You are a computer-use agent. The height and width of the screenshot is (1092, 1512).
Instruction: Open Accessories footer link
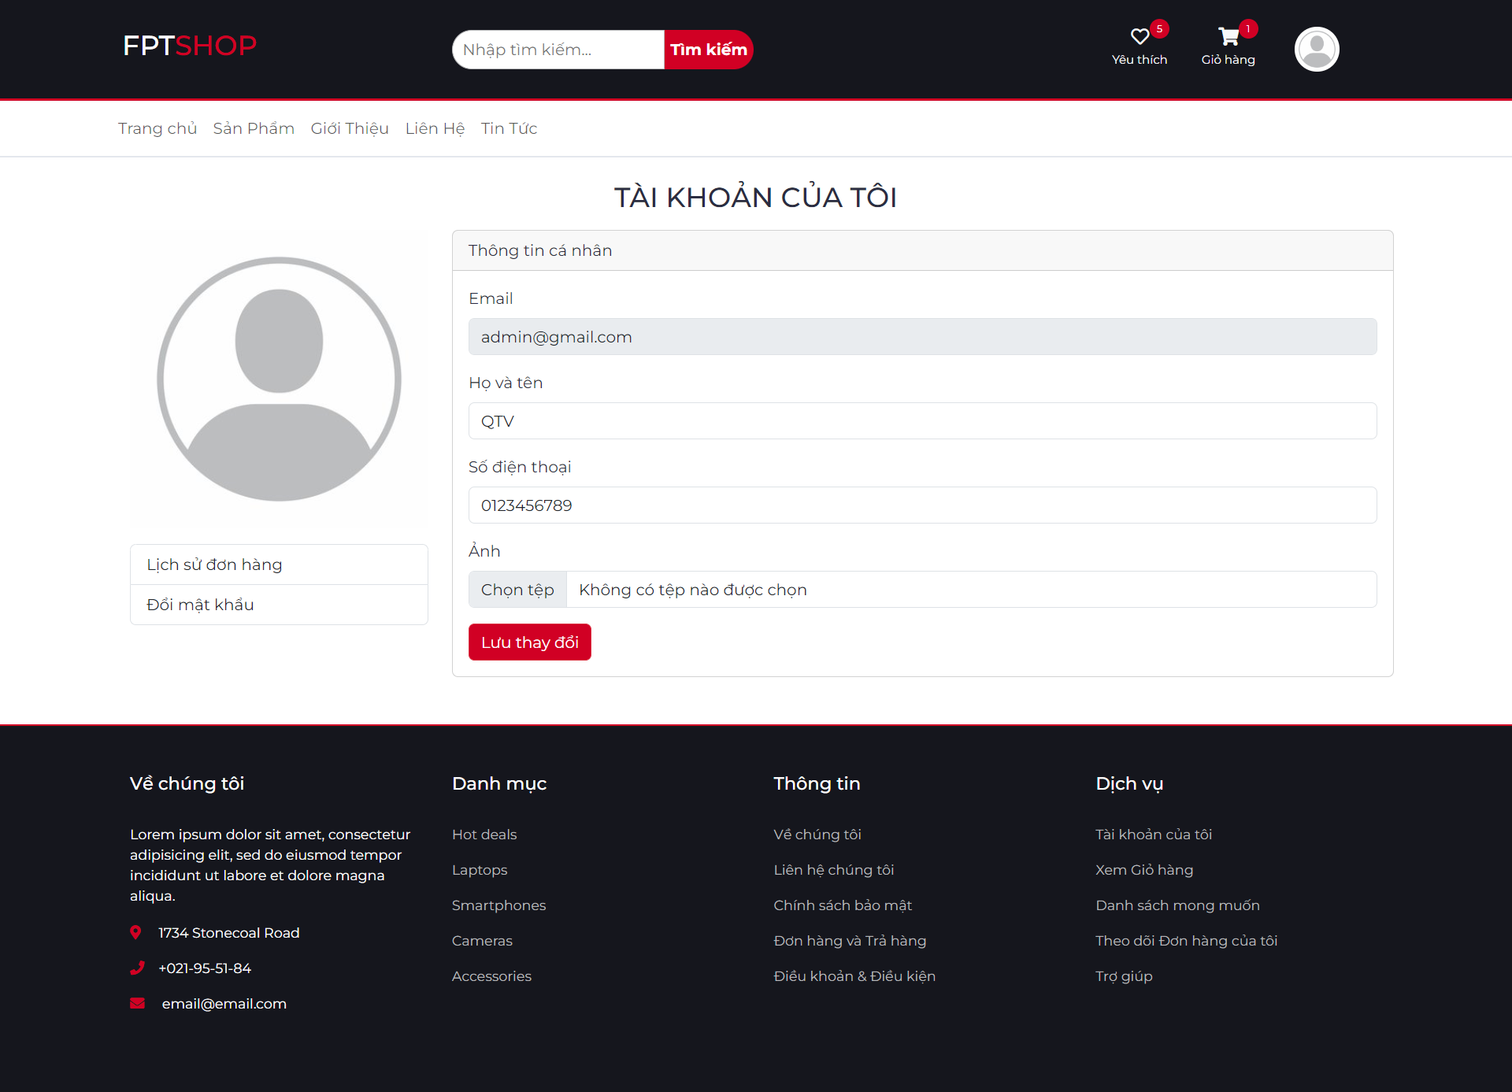tap(491, 976)
